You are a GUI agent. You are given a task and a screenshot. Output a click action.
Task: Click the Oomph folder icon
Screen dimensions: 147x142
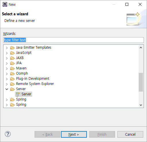point(12,73)
